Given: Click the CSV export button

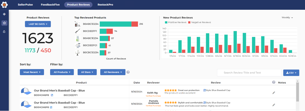Looking at the screenshot, I should coord(291,73).
